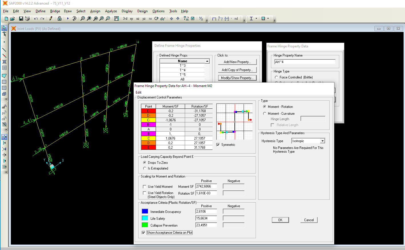Click Add New Property button
The image size is (405, 250).
pos(237,62)
